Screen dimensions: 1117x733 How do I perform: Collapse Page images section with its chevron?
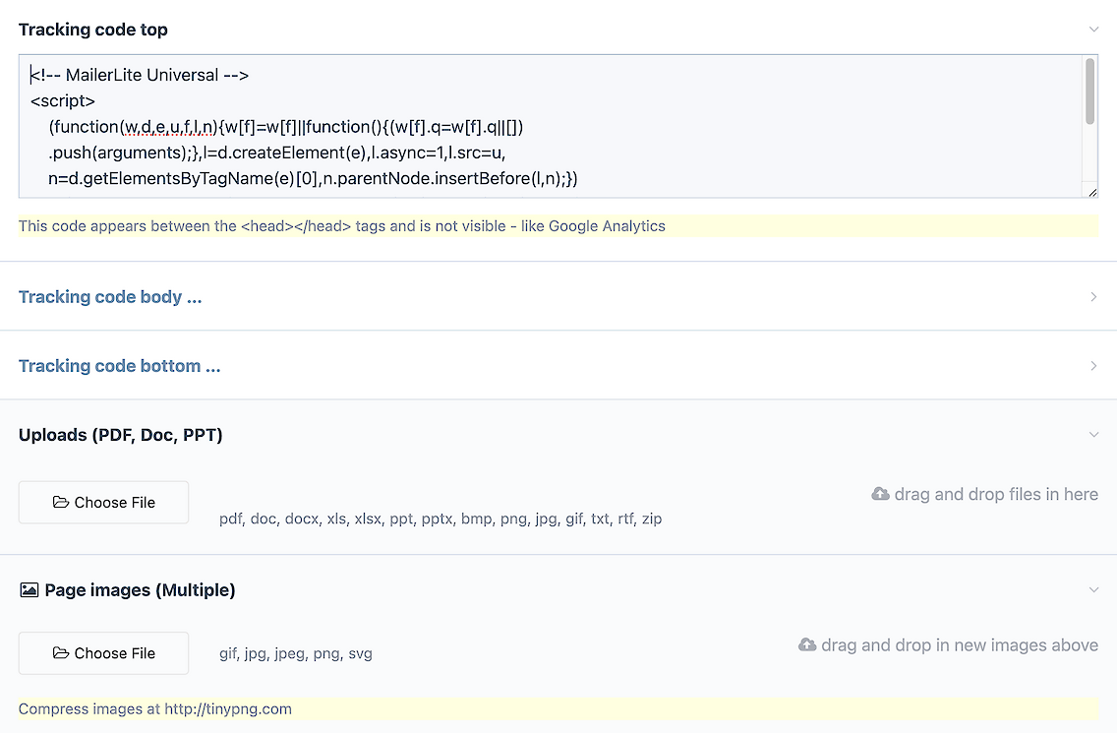(1093, 590)
